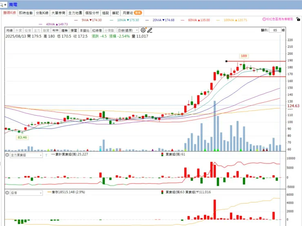Switch to the 即時走勢 tab
The height and width of the screenshot is (226, 302).
click(x=26, y=13)
